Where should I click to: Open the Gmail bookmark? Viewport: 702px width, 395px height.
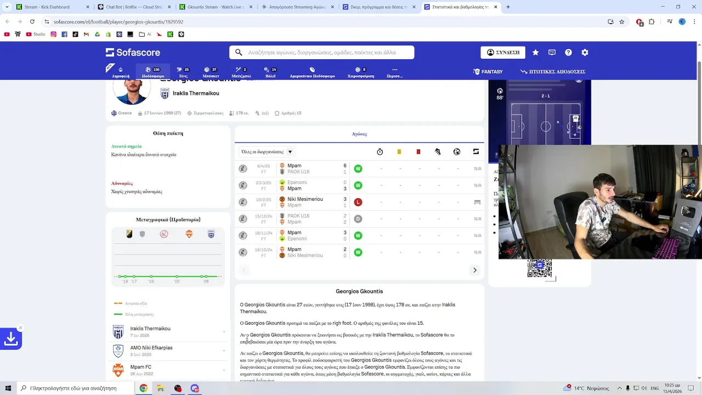point(86,34)
